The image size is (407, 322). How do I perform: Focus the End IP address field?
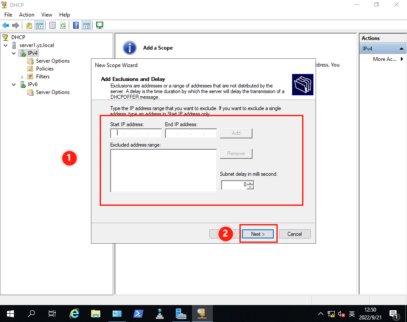pyautogui.click(x=191, y=133)
